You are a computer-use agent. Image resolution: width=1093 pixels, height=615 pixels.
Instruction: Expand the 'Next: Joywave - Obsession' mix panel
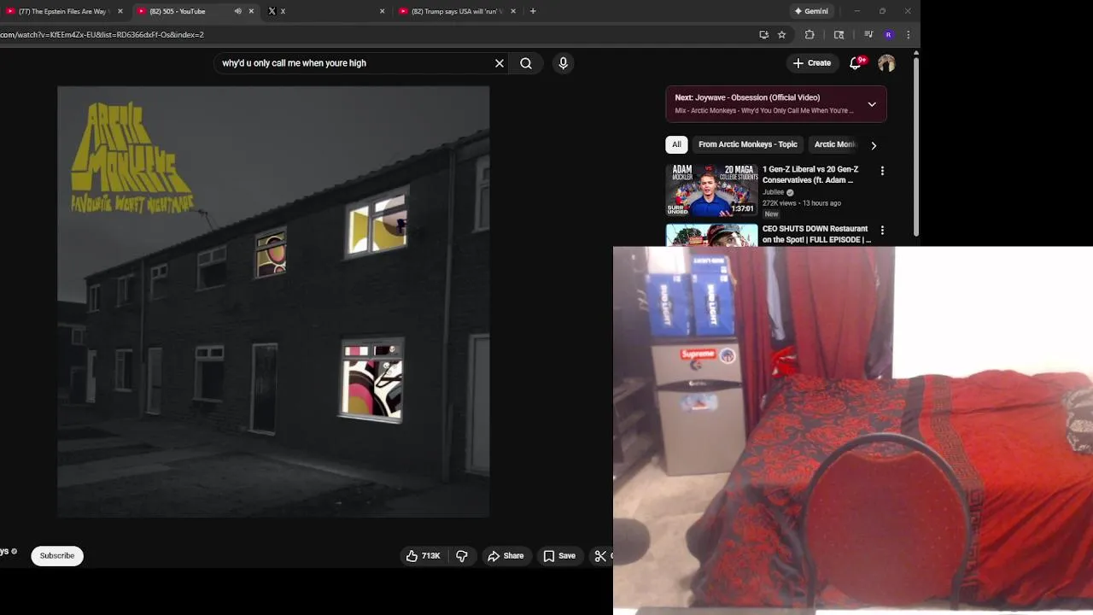872,104
